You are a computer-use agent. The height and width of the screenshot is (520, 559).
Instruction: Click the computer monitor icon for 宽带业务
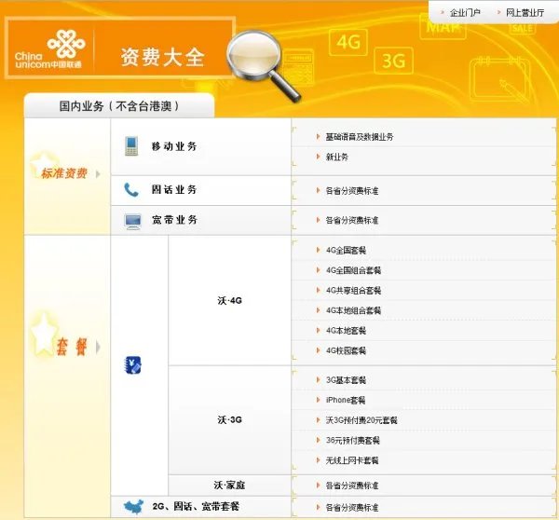132,221
